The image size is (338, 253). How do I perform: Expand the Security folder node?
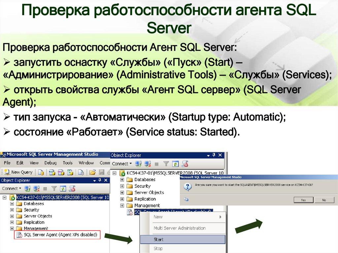coord(122,186)
